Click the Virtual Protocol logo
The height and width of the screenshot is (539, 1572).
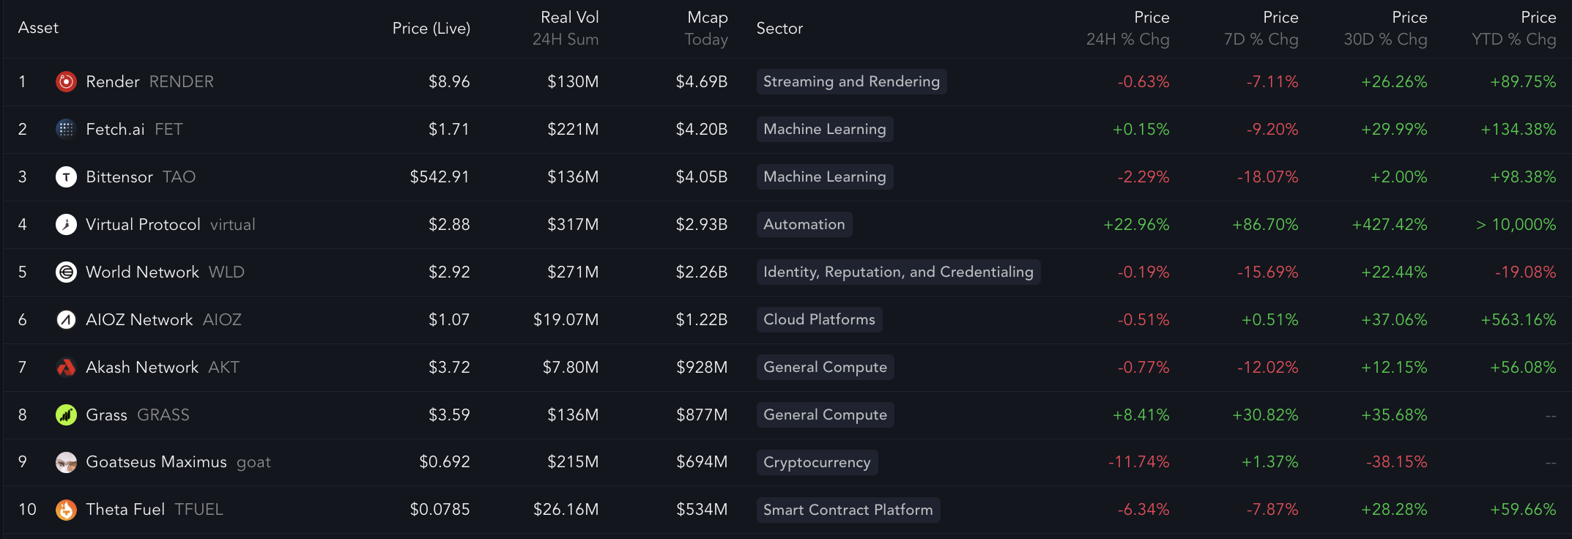point(66,224)
